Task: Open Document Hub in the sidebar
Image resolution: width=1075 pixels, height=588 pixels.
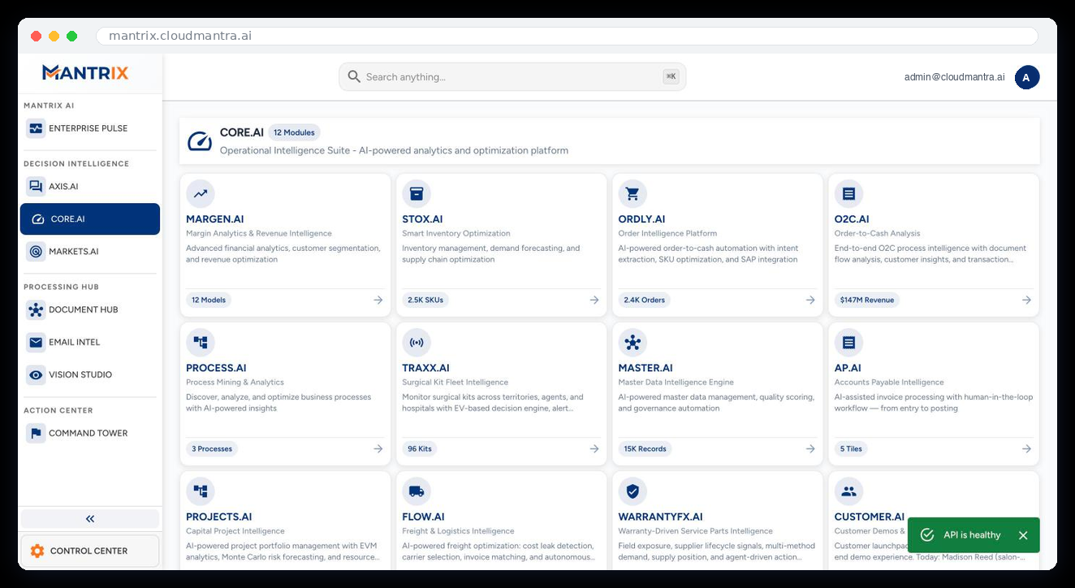Action: [89, 310]
